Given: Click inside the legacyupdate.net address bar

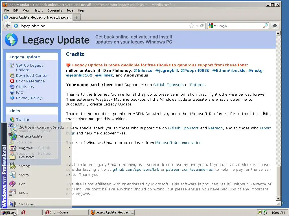Looking at the screenshot, I should [104, 26].
